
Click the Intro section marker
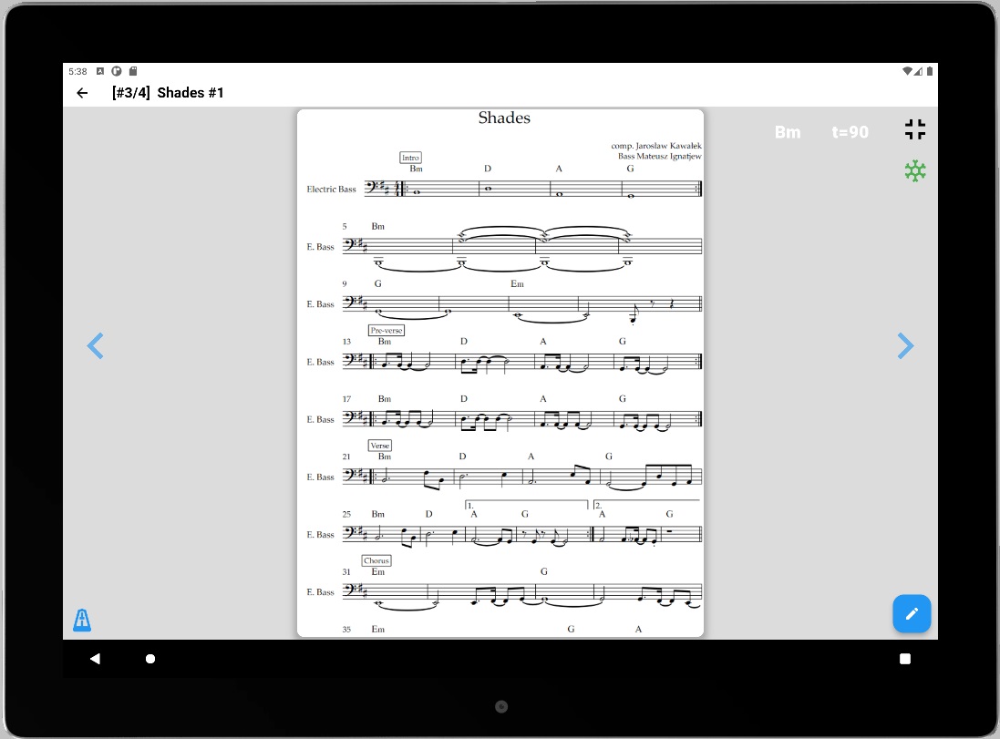410,158
